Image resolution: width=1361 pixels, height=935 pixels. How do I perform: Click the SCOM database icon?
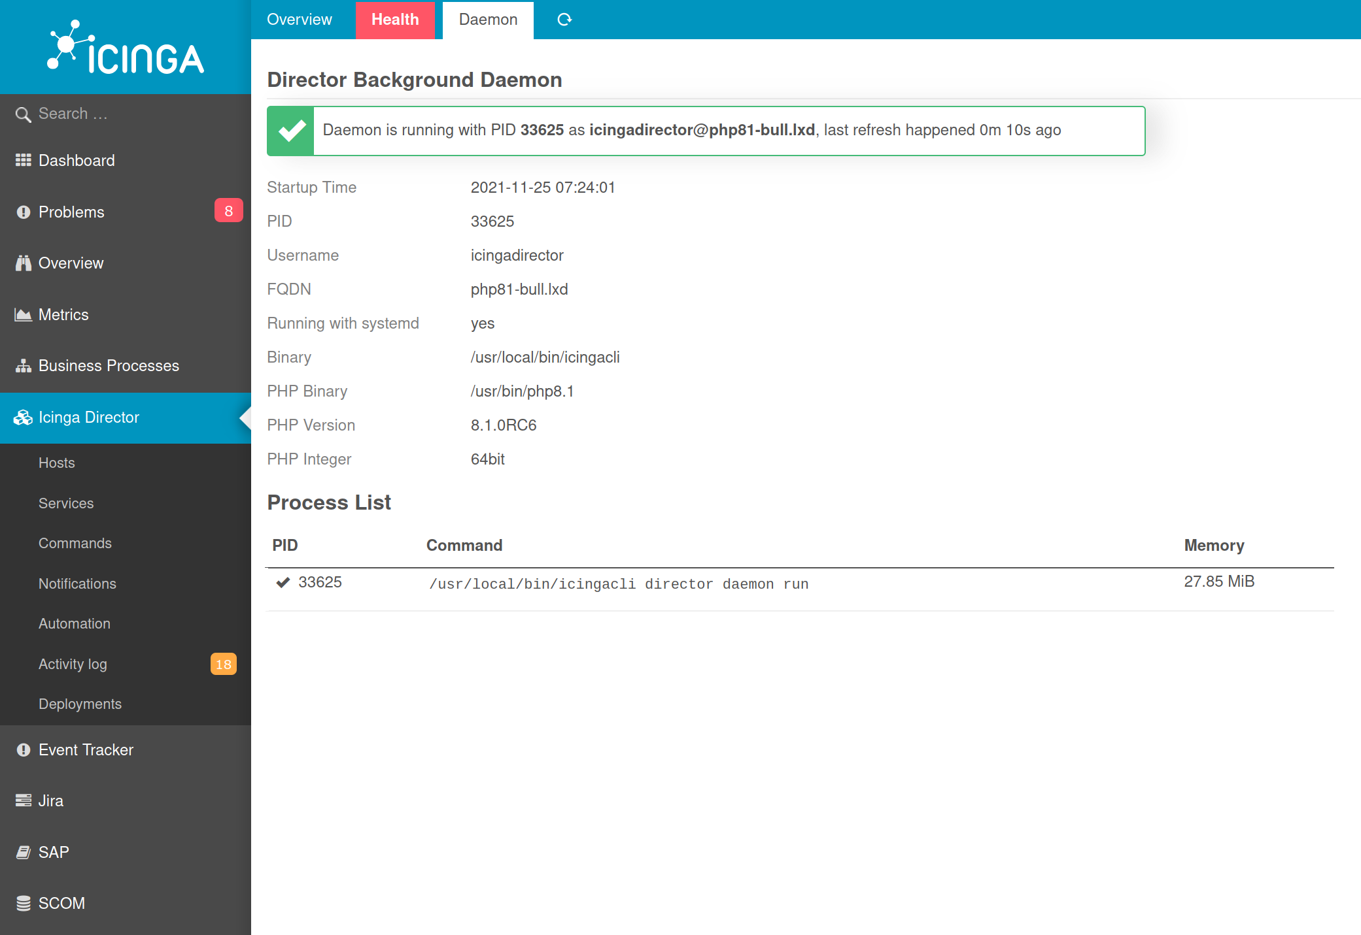click(x=23, y=902)
